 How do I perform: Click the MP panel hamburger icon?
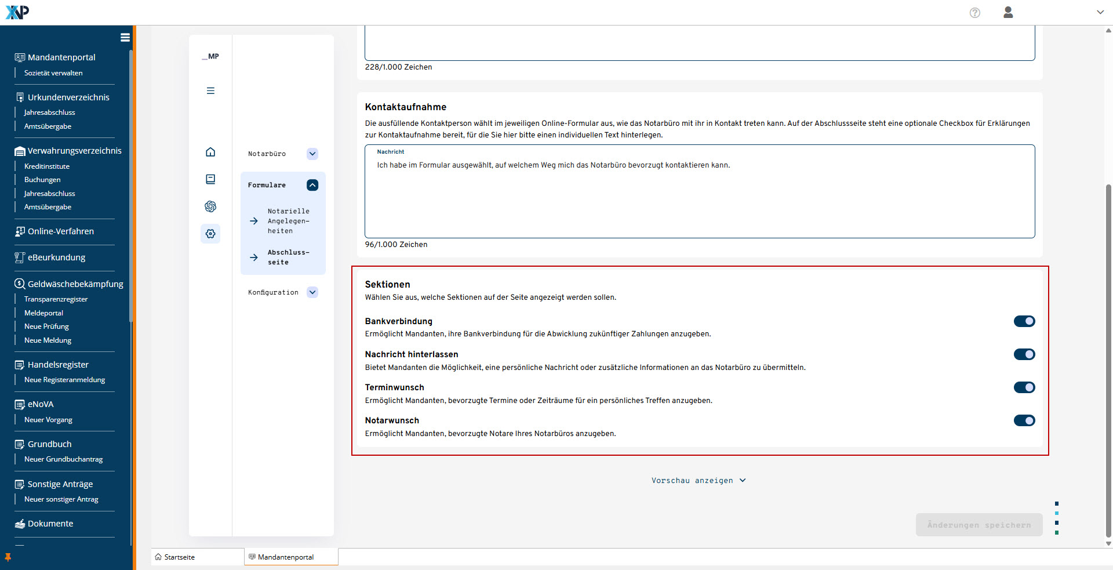[210, 91]
